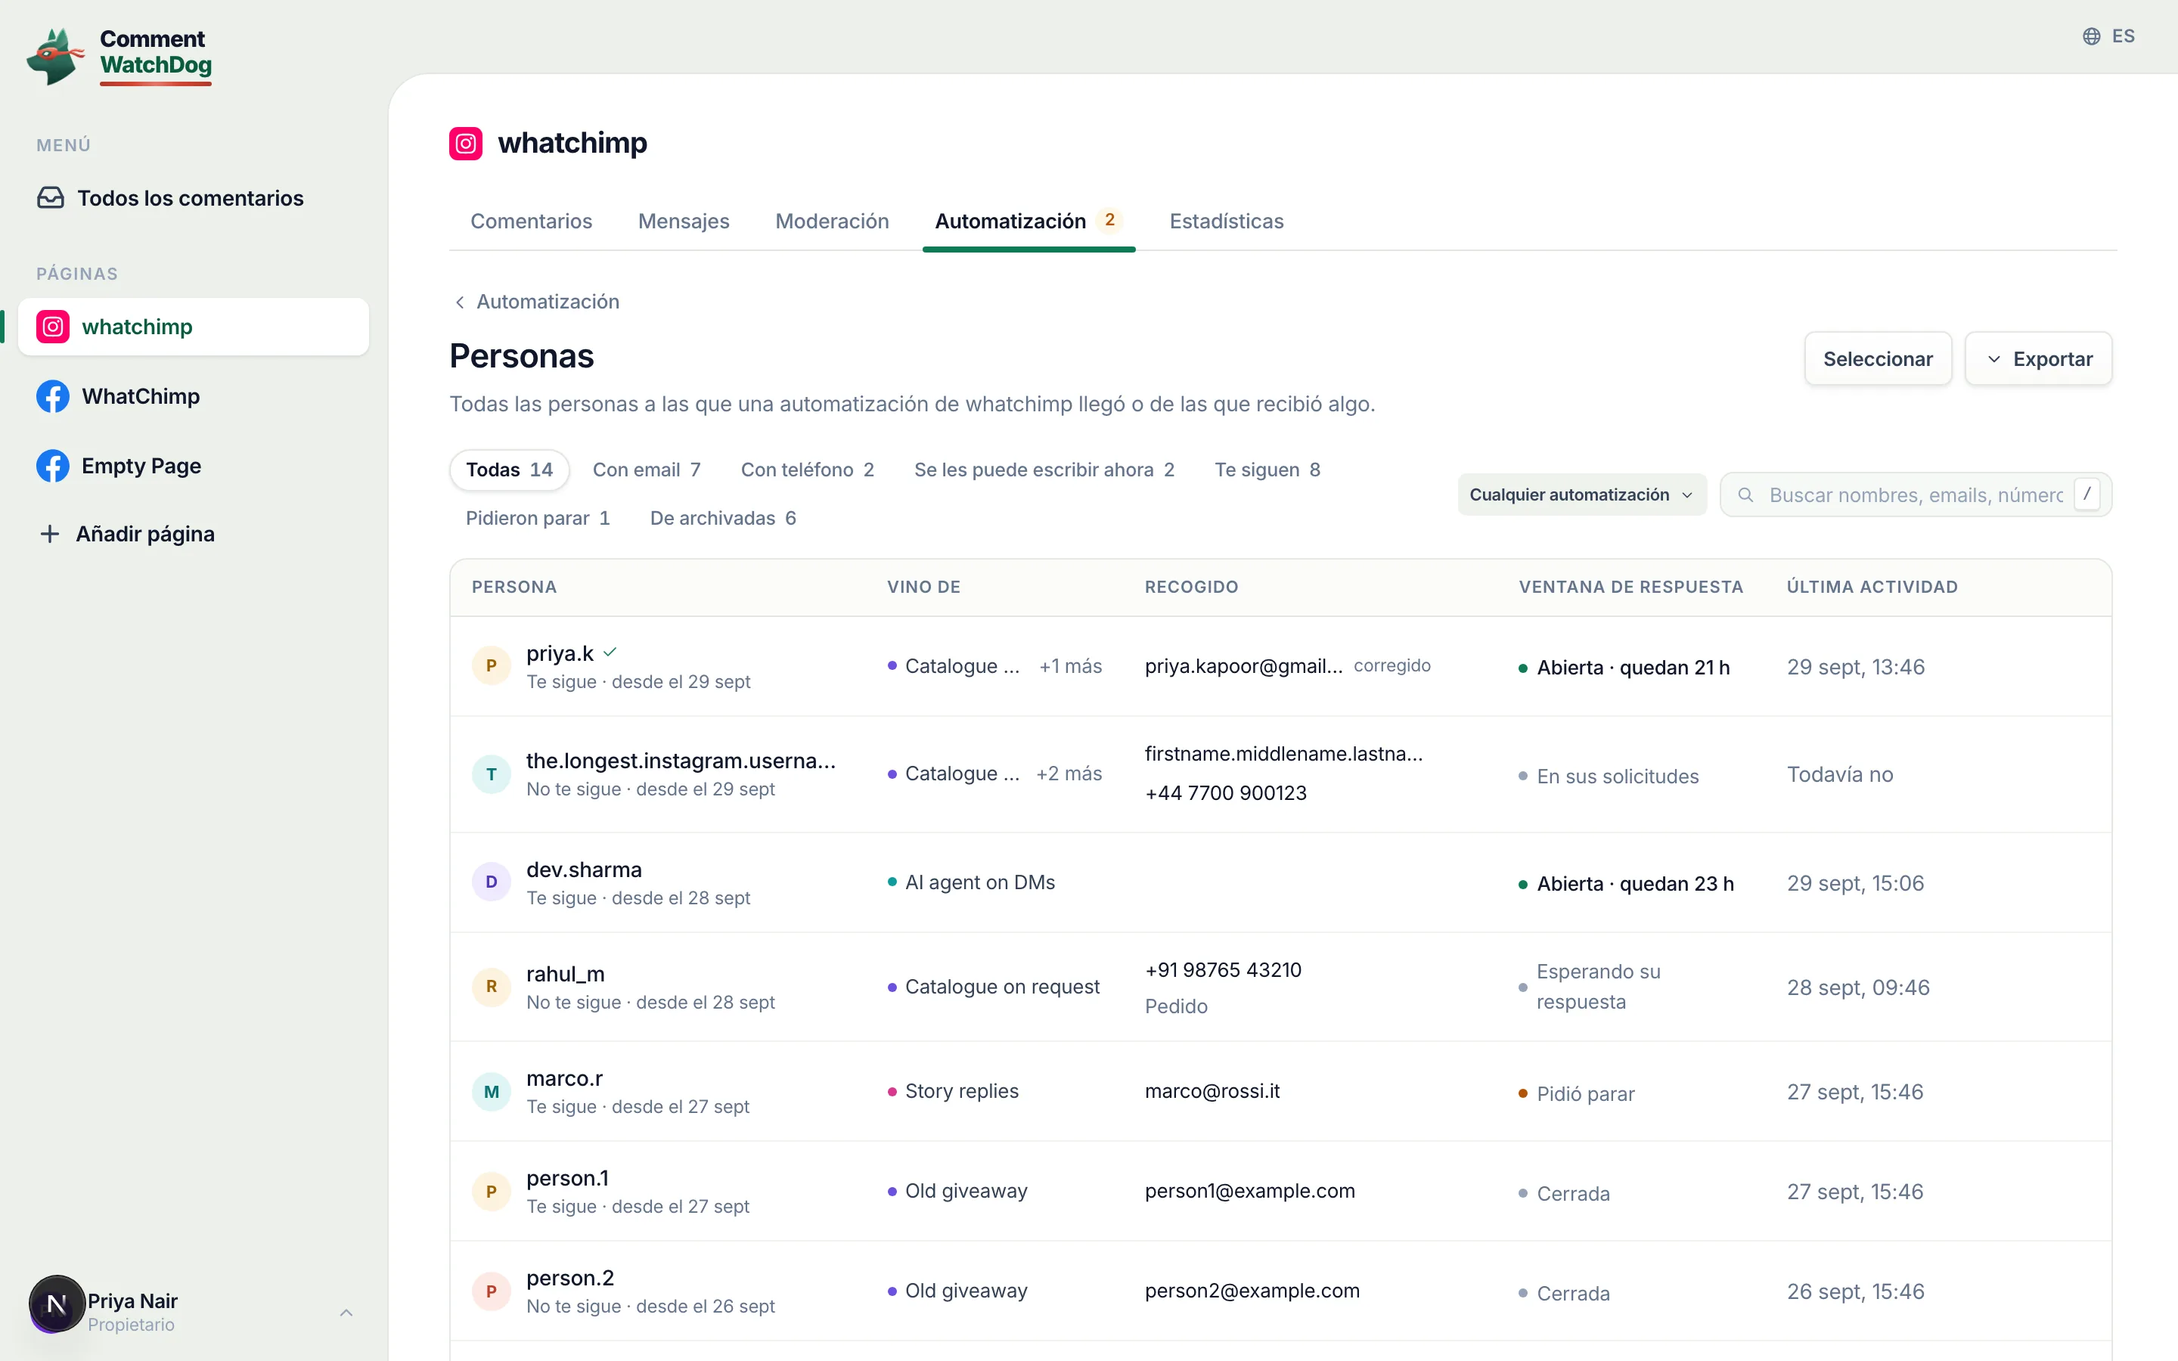The image size is (2178, 1361).
Task: Click person2@example.com email
Action: click(x=1252, y=1291)
